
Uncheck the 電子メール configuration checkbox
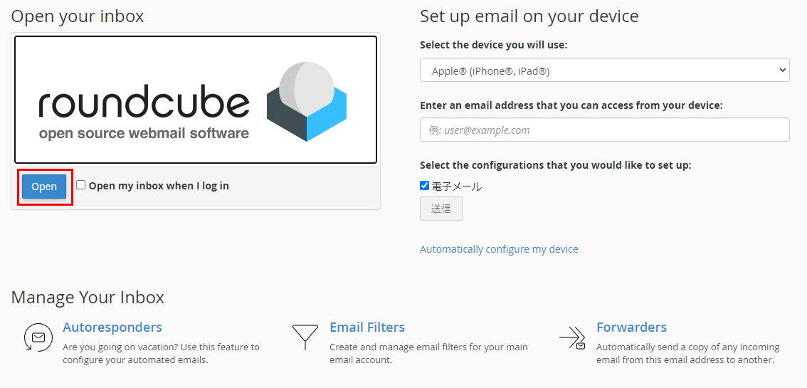(x=425, y=186)
